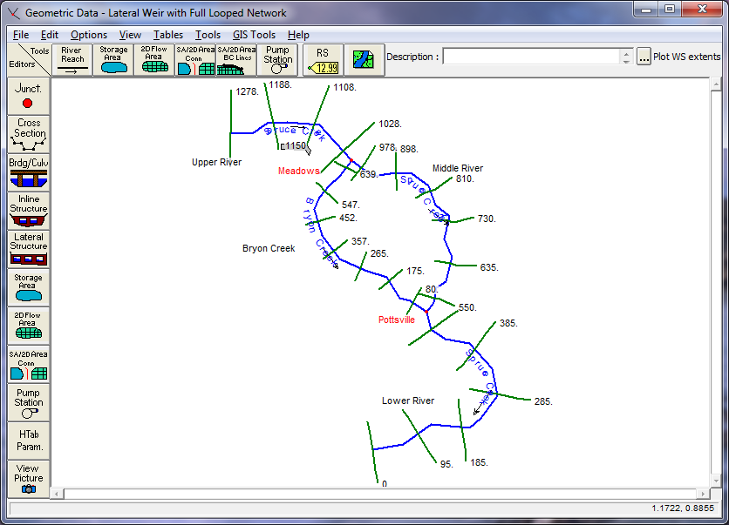Click the Description field down spinner arrow
This screenshot has width=729, height=525.
(x=626, y=61)
